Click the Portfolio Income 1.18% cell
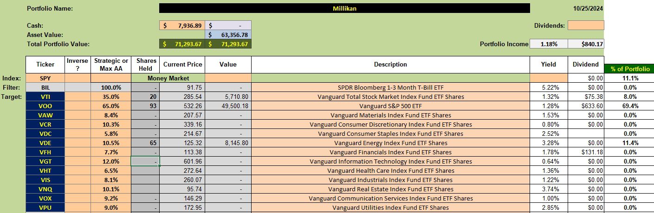Screen dimensions: 654x213 (x=548, y=44)
